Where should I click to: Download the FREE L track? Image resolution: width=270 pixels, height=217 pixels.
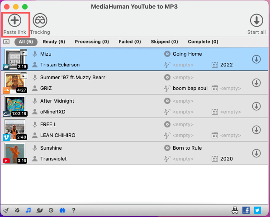coord(256,130)
